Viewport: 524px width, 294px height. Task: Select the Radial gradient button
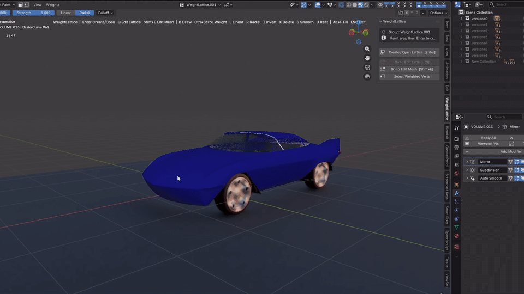coord(85,13)
